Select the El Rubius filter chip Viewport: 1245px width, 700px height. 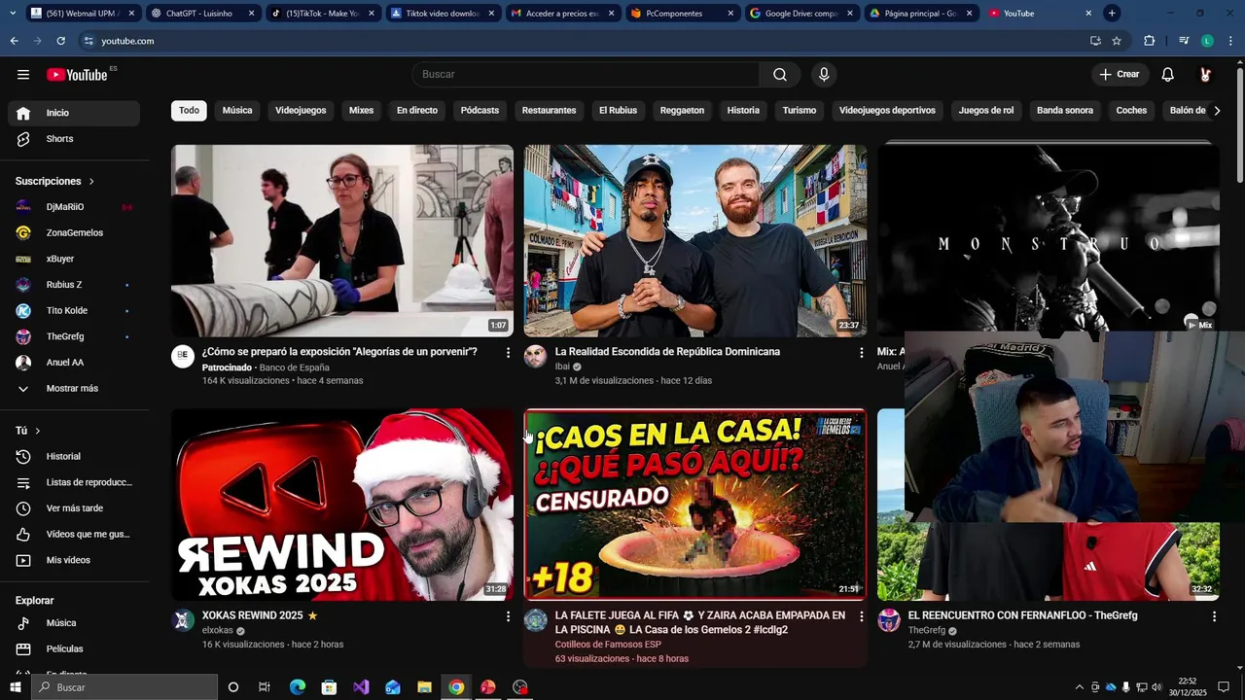[x=618, y=111]
